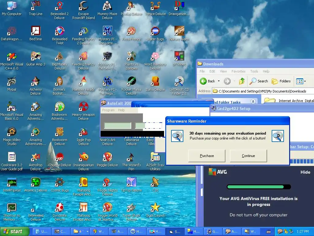Select the Guitar Amp 3 icon
The image size is (314, 236).
(x=36, y=59)
